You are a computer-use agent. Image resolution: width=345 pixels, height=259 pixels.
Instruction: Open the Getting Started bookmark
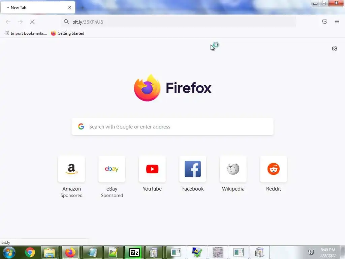67,33
